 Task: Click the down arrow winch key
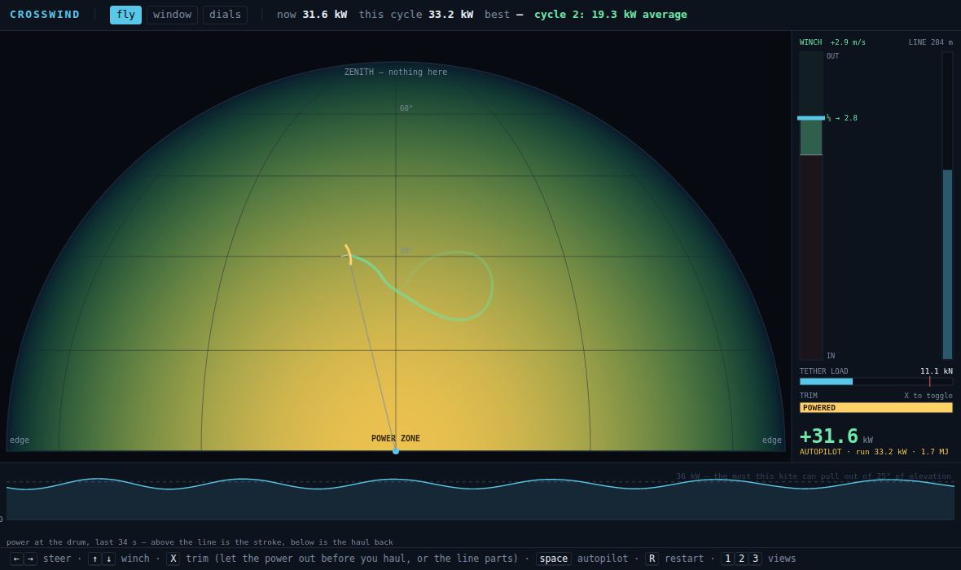[108, 559]
